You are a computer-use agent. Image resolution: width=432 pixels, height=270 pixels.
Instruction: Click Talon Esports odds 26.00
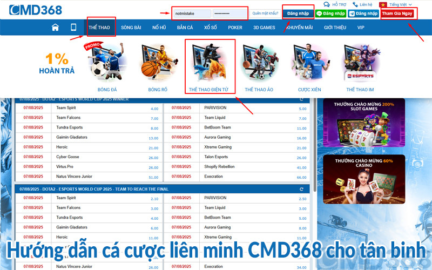(302, 158)
